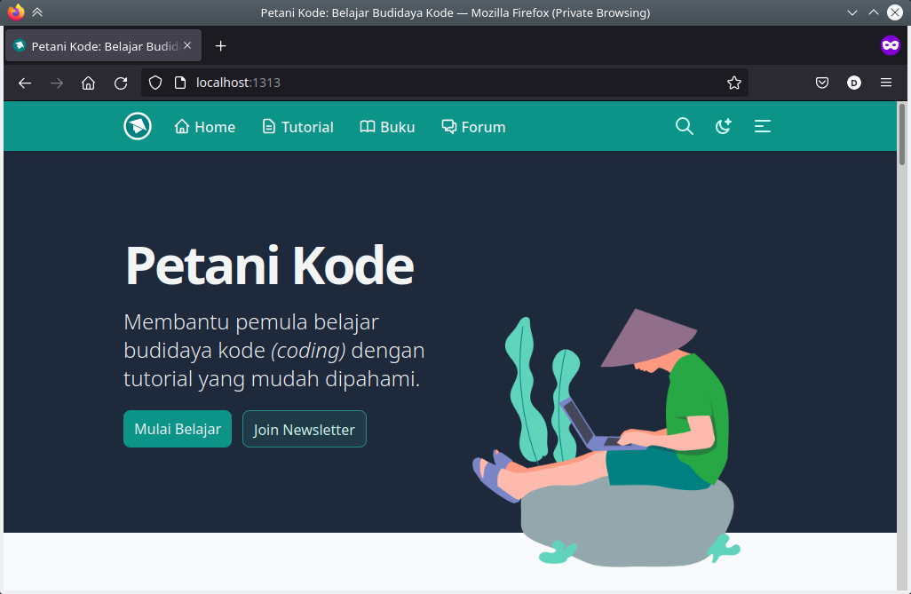The height and width of the screenshot is (594, 911).
Task: Select Tutorial in the navigation bar
Action: coord(297,126)
